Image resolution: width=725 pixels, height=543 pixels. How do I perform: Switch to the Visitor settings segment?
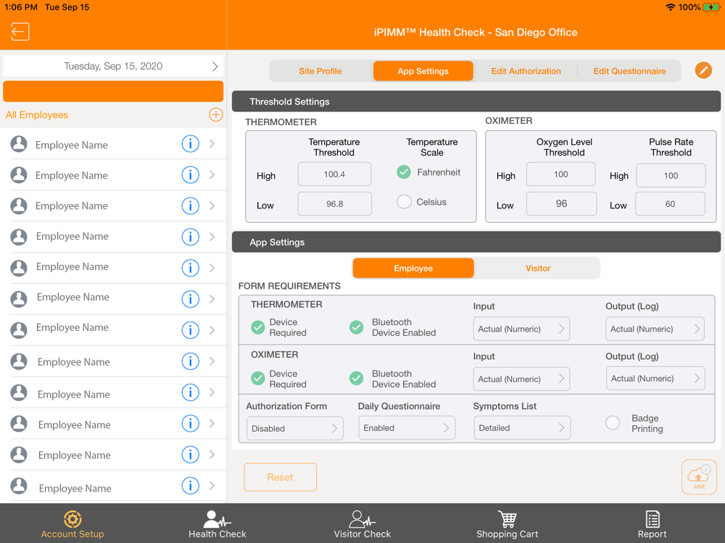[538, 269]
